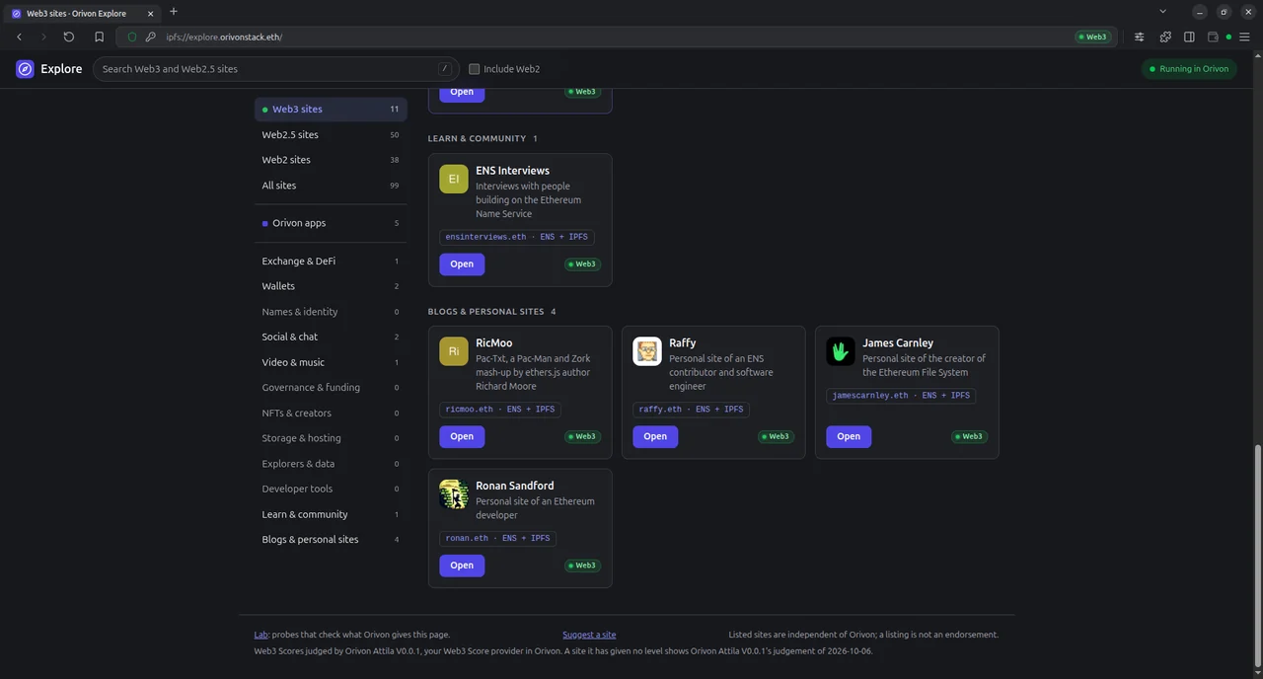Viewport: 1263px width, 679px height.
Task: Bookmark this page using the bookmark icon
Action: 99,37
